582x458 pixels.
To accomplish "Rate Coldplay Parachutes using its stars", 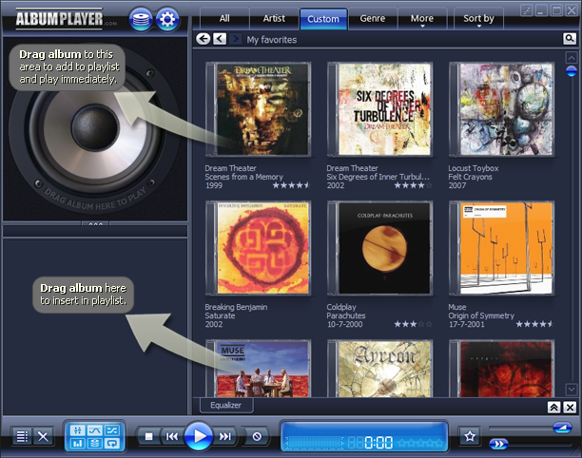I will [413, 324].
